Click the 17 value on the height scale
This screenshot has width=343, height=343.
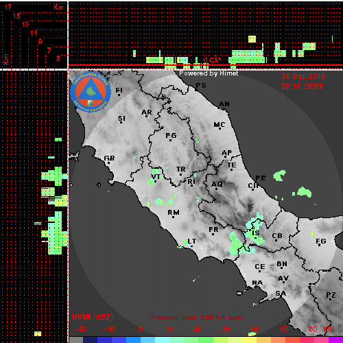[x=8, y=7]
